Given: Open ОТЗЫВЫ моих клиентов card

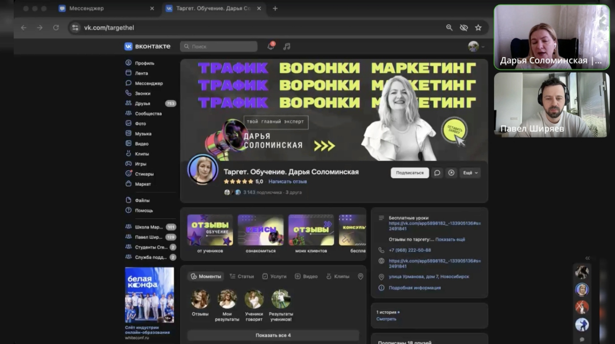Looking at the screenshot, I should 311,234.
